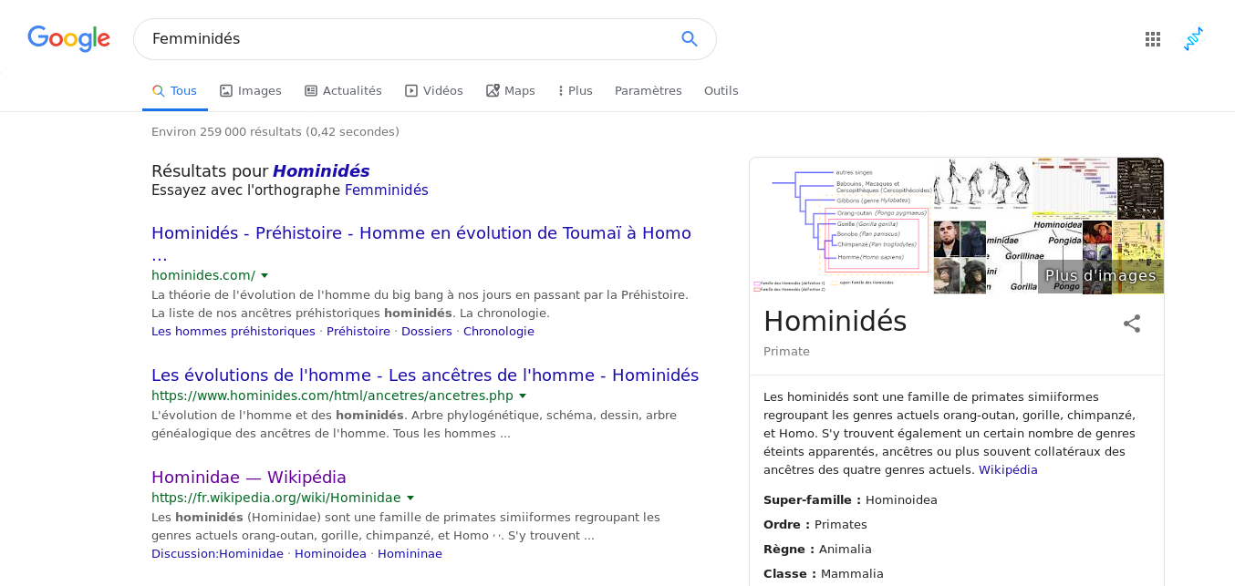The image size is (1235, 586).
Task: Open the Hominidae — Wikipédia result
Action: pos(248,477)
